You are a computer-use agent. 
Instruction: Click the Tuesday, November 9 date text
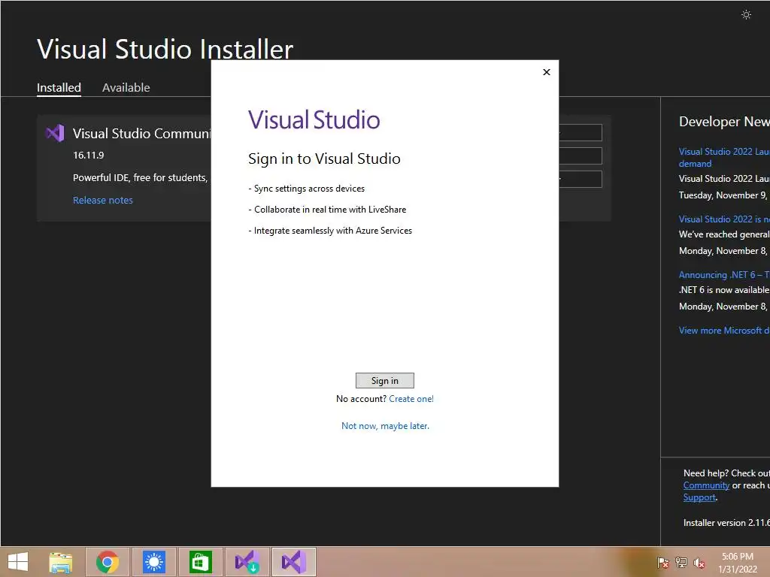(724, 195)
